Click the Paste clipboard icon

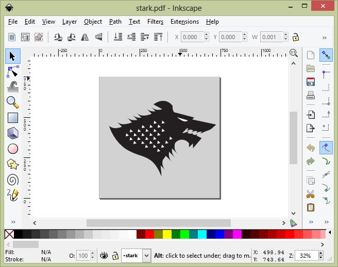click(x=311, y=207)
